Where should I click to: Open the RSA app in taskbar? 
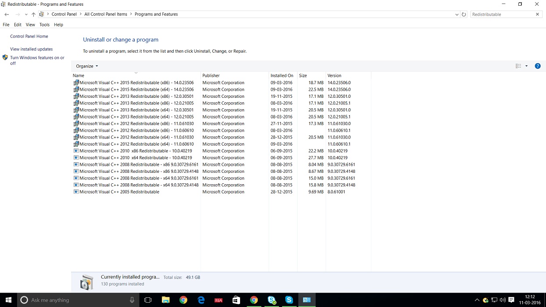pyautogui.click(x=219, y=300)
